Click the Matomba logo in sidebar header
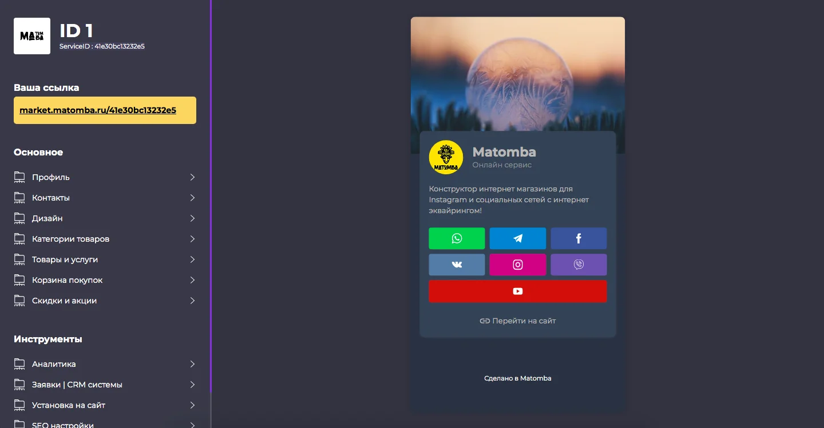 pos(32,36)
